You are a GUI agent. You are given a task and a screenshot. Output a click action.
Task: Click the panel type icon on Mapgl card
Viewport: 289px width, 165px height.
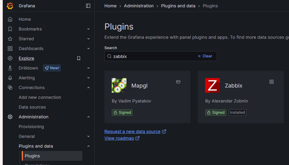coord(178,82)
